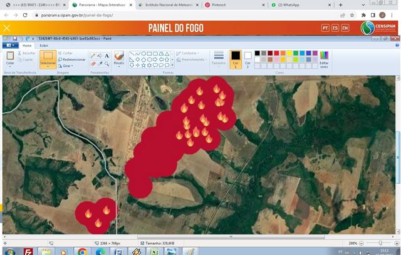Close the Painel do Fogo with X icon
This screenshot has width=401, height=255.
point(7,28)
